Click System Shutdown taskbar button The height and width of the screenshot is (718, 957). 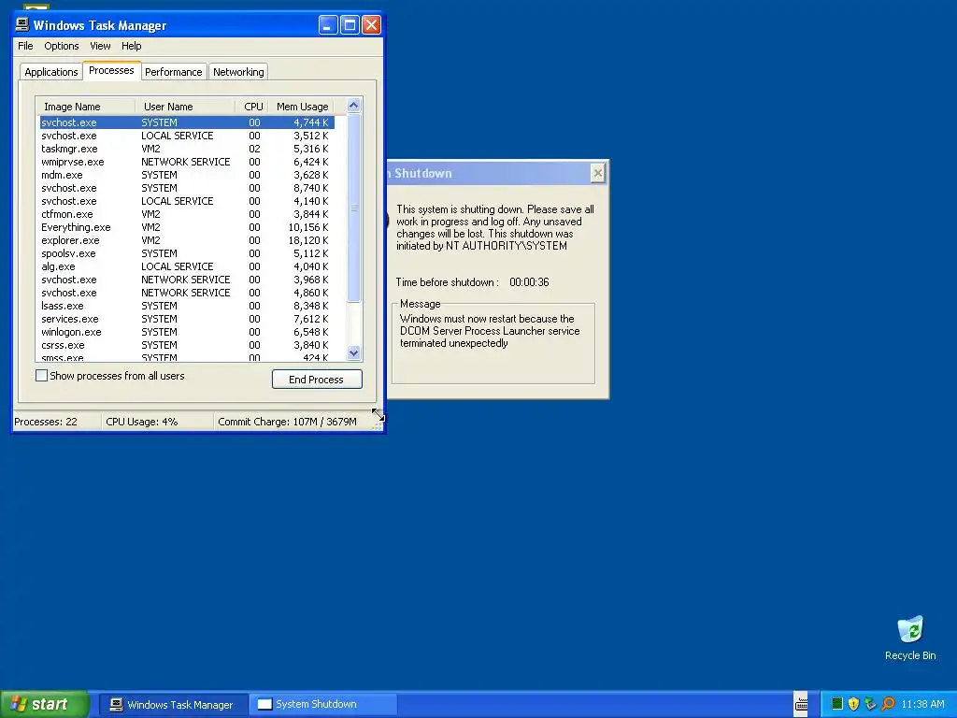322,705
